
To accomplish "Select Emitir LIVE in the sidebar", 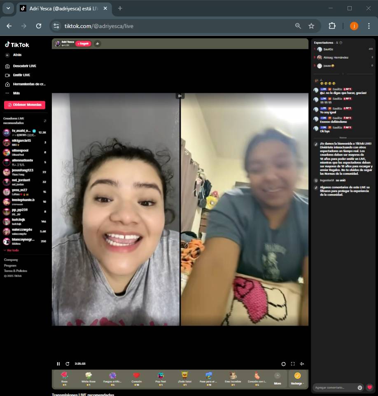I will 21,75.
